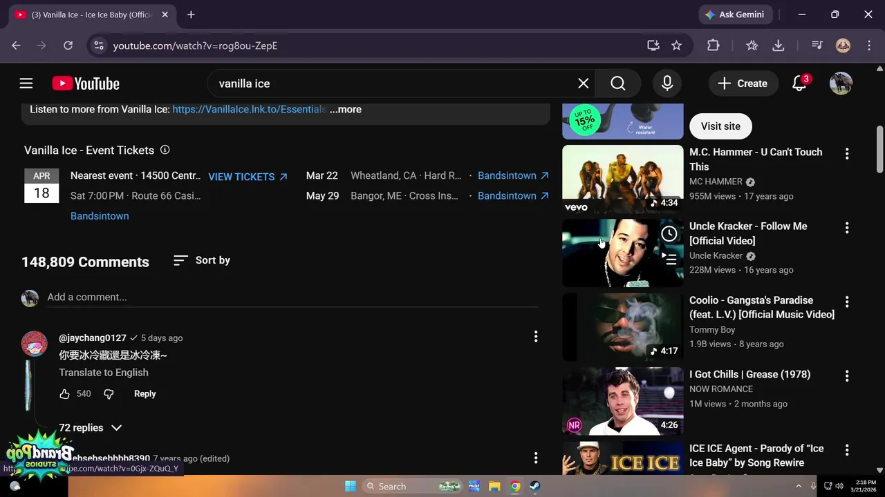Open the Chrome profile avatar
This screenshot has width=885, height=497.
843,46
